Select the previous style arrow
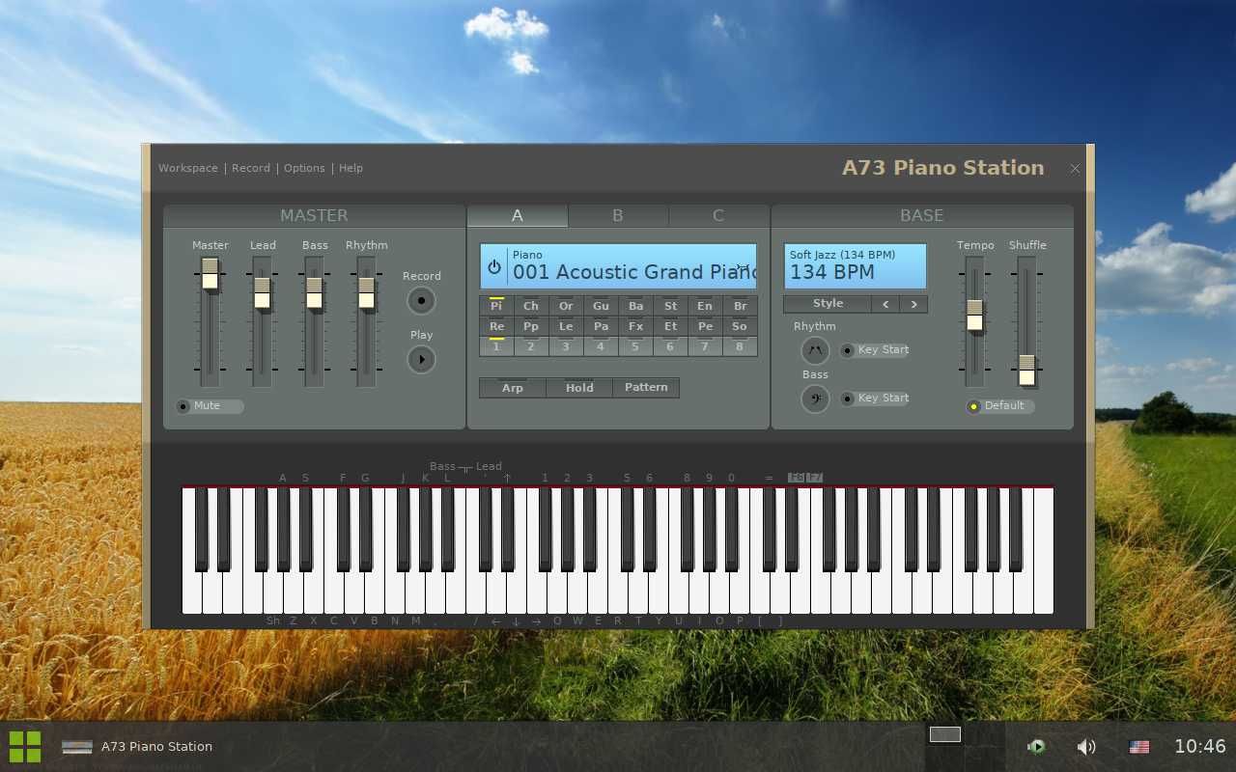Screen dimensions: 1236x772 pos(885,304)
